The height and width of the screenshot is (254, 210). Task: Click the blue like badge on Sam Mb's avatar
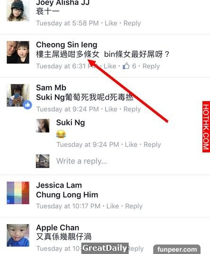[x=27, y=105]
